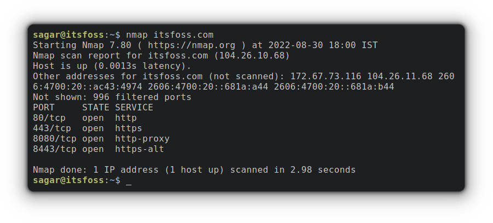Select the 443/tcp port entry

click(x=51, y=128)
